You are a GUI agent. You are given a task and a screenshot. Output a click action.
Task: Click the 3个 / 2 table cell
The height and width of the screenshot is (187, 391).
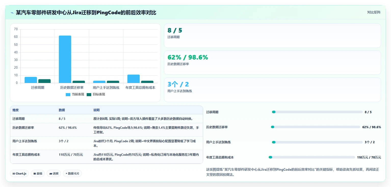pos(63,141)
